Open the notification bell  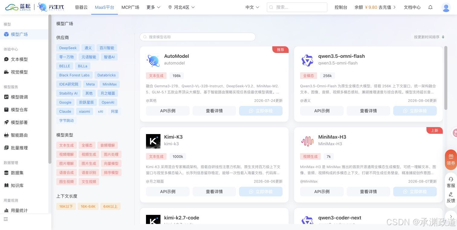click(430, 7)
